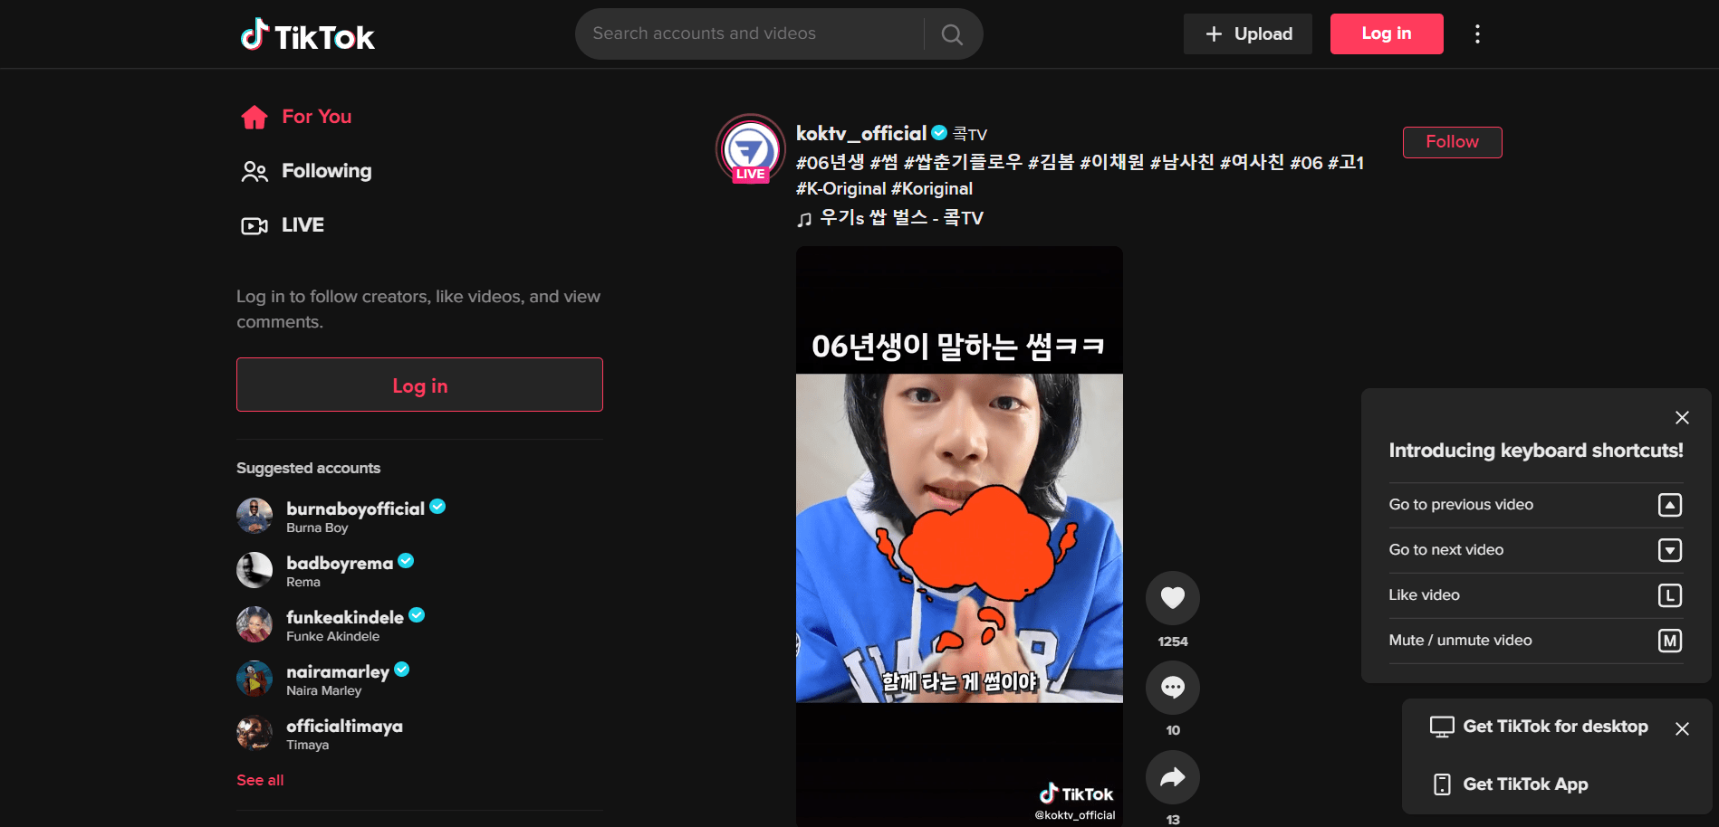
Task: Open the #김봄 hashtag
Action: pos(1051,162)
